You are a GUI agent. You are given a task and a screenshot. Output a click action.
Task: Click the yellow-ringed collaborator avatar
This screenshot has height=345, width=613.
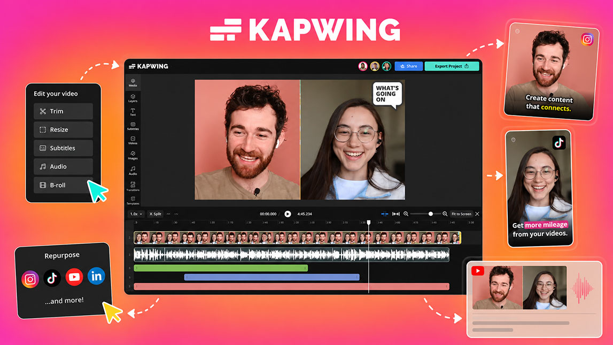click(x=375, y=66)
